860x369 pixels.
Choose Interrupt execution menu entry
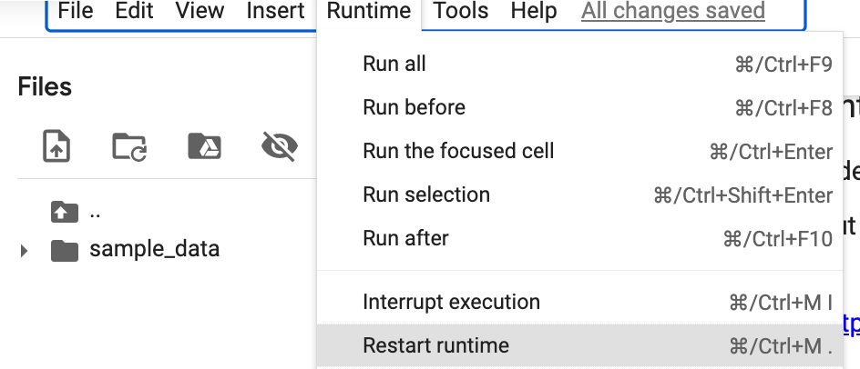click(579, 302)
